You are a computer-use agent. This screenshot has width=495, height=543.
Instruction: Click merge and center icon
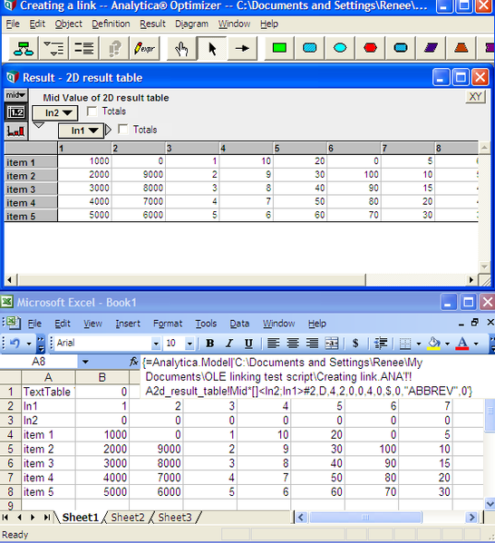pos(332,344)
